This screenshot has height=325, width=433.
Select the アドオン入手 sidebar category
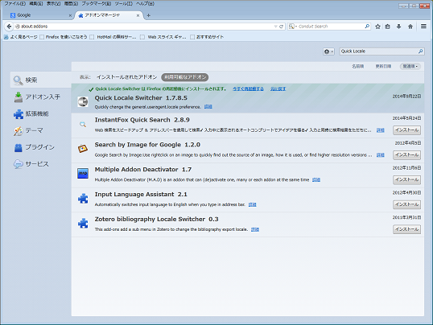click(x=41, y=97)
